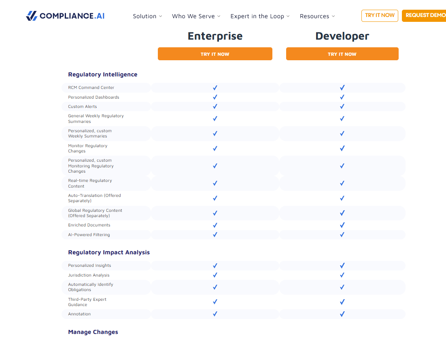Click Enterprise checkmark for Custom Alerts
The width and height of the screenshot is (446, 338).
tap(215, 106)
